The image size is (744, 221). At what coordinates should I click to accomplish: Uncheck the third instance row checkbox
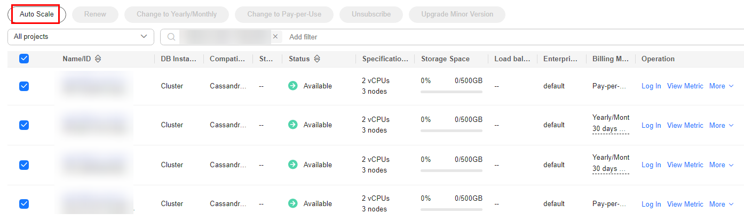point(24,165)
